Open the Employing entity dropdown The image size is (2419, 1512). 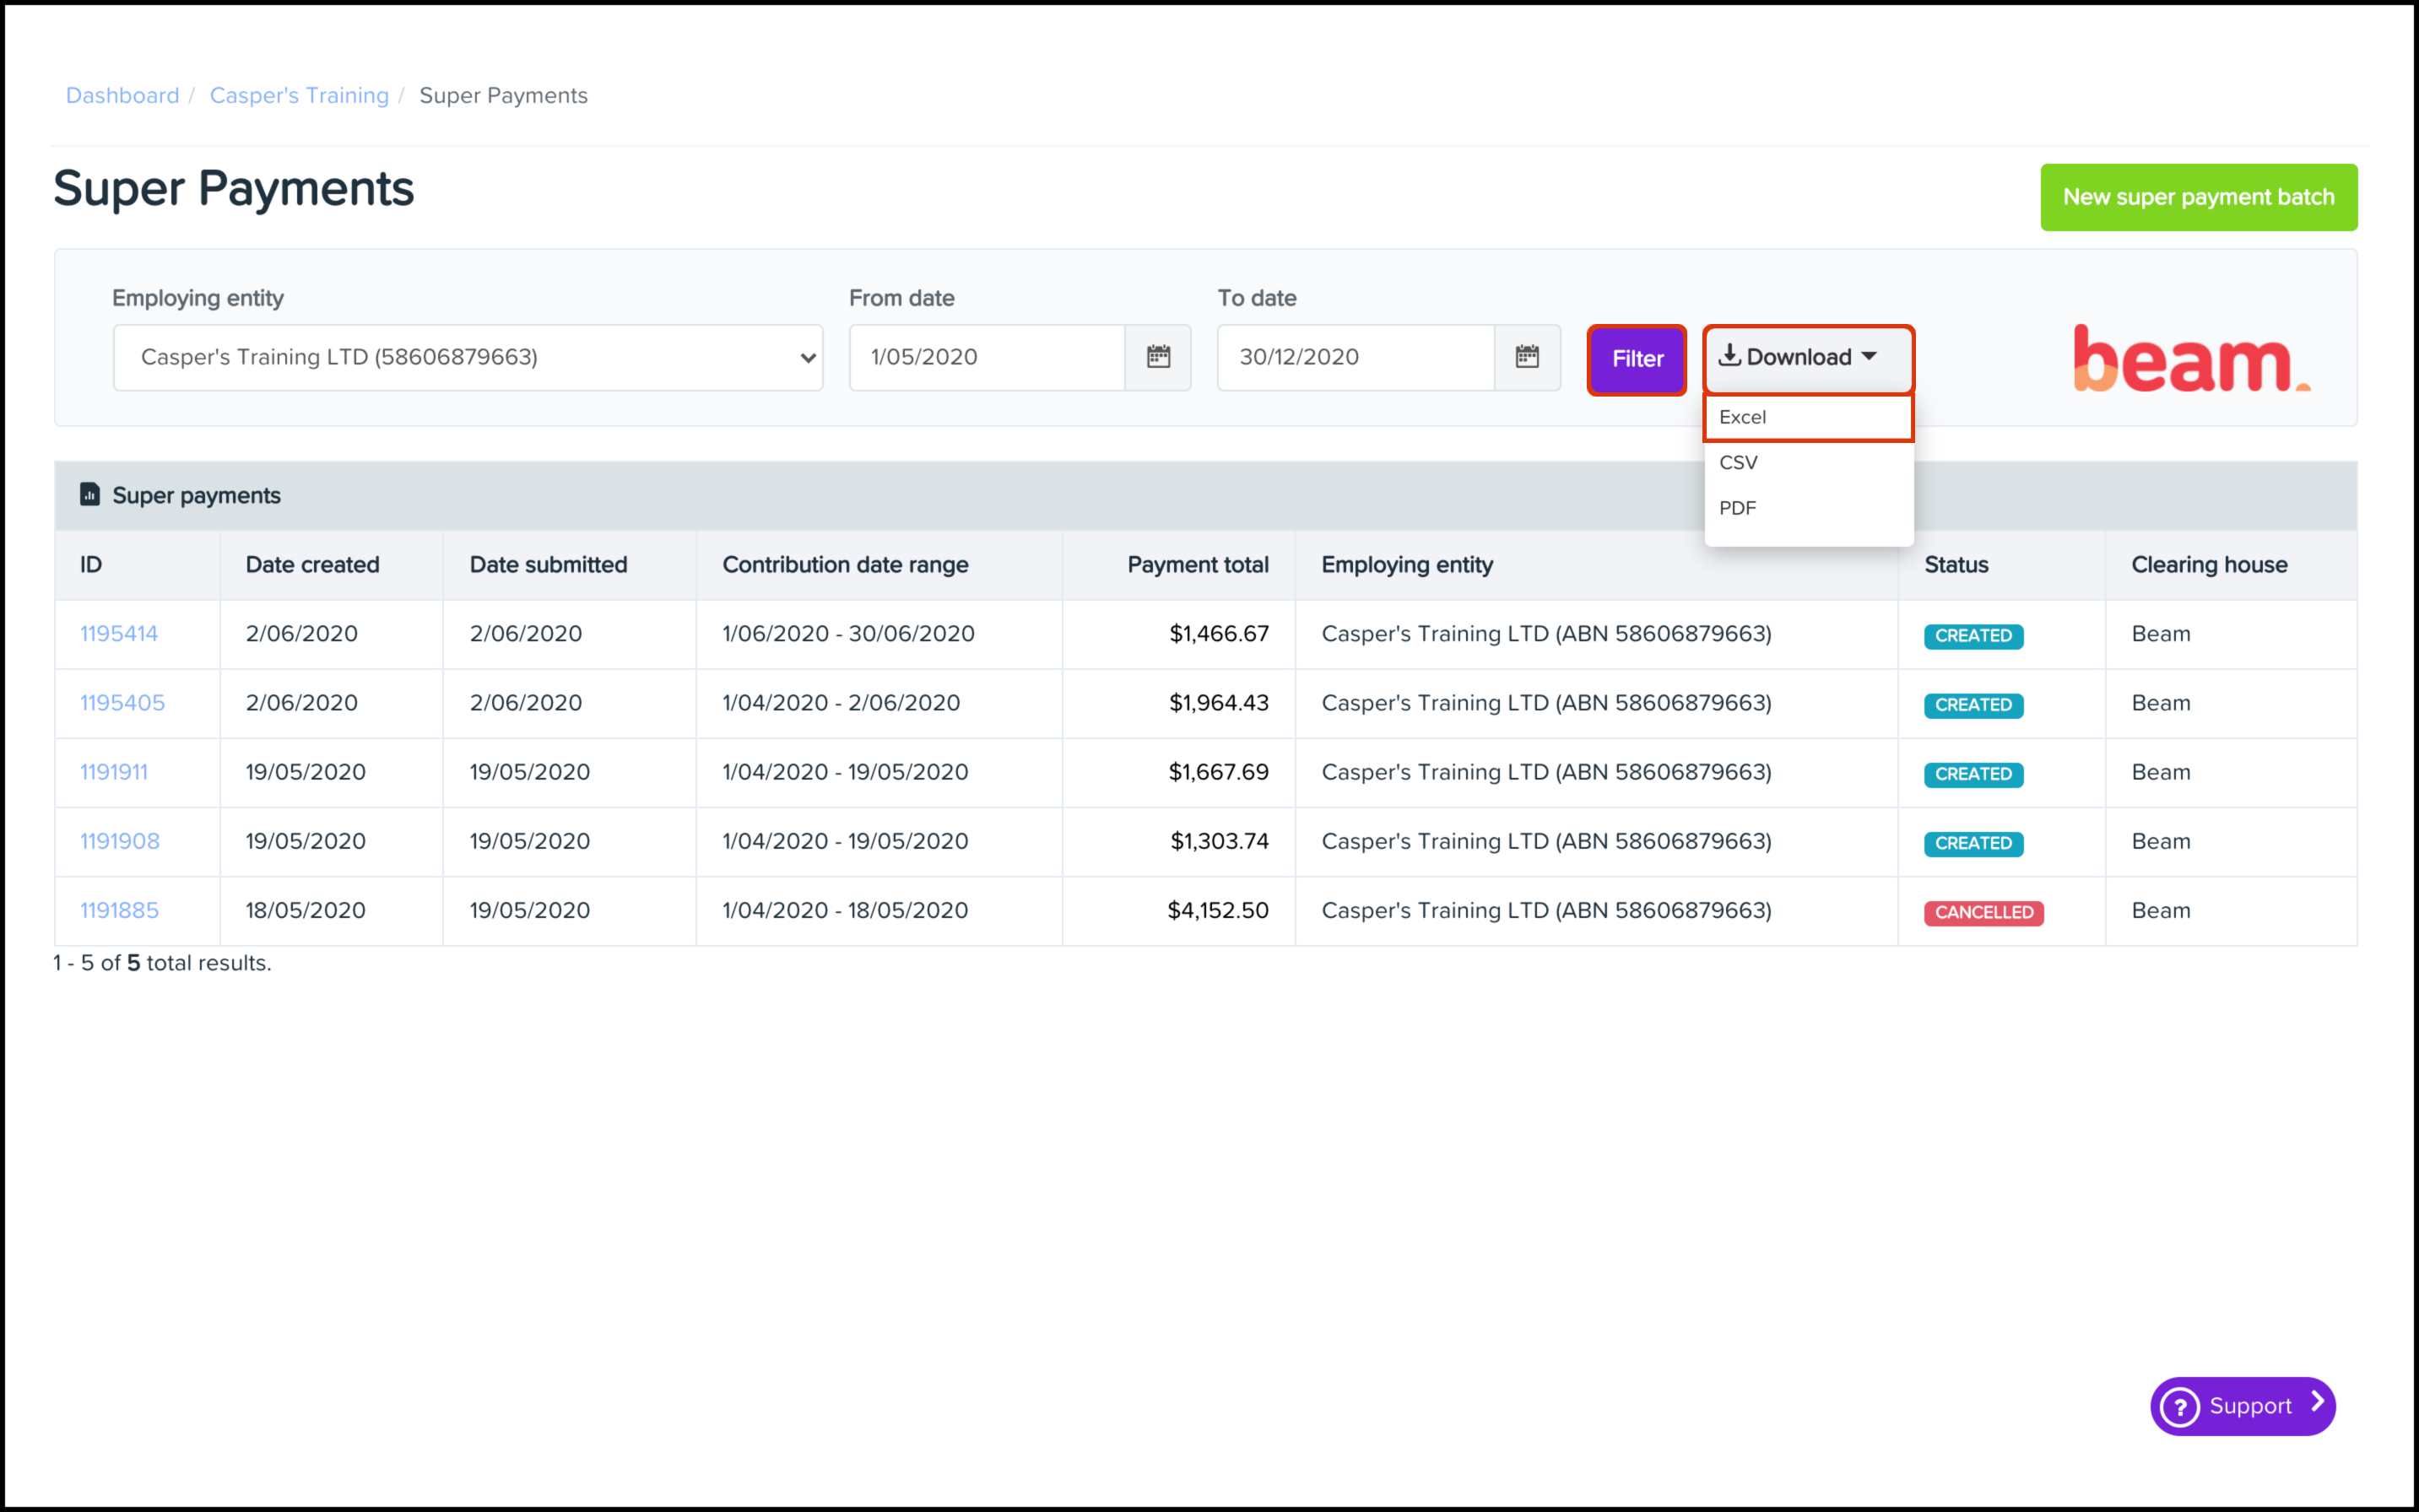pyautogui.click(x=468, y=357)
